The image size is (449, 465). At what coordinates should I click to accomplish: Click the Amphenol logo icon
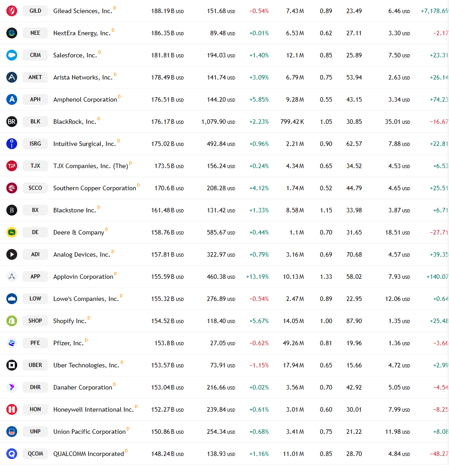[12, 99]
